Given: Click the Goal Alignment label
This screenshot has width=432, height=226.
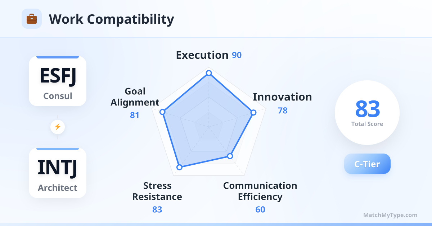Looking at the screenshot, I should pyautogui.click(x=135, y=97).
